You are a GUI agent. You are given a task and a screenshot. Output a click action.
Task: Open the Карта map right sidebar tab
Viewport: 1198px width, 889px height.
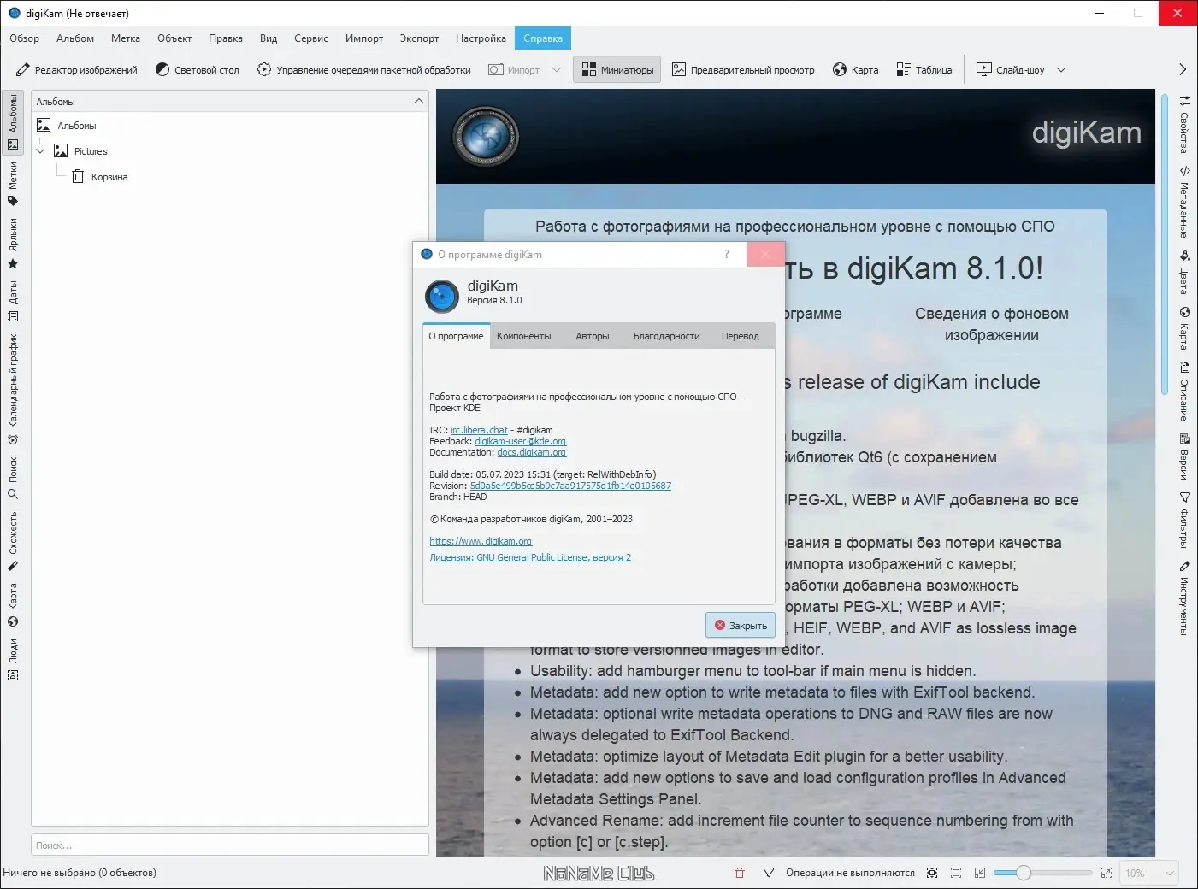tap(1184, 328)
